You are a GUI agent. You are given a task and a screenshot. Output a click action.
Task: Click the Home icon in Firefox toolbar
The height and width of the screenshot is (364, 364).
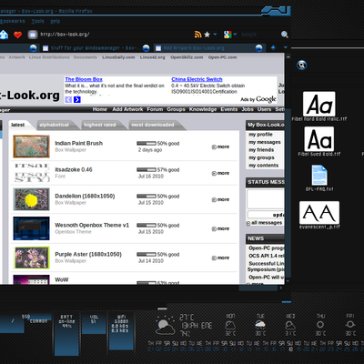click(4, 35)
